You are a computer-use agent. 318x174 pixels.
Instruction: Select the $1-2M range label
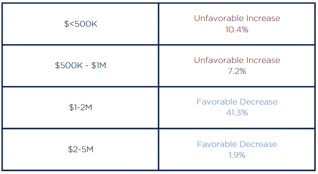tap(81, 108)
